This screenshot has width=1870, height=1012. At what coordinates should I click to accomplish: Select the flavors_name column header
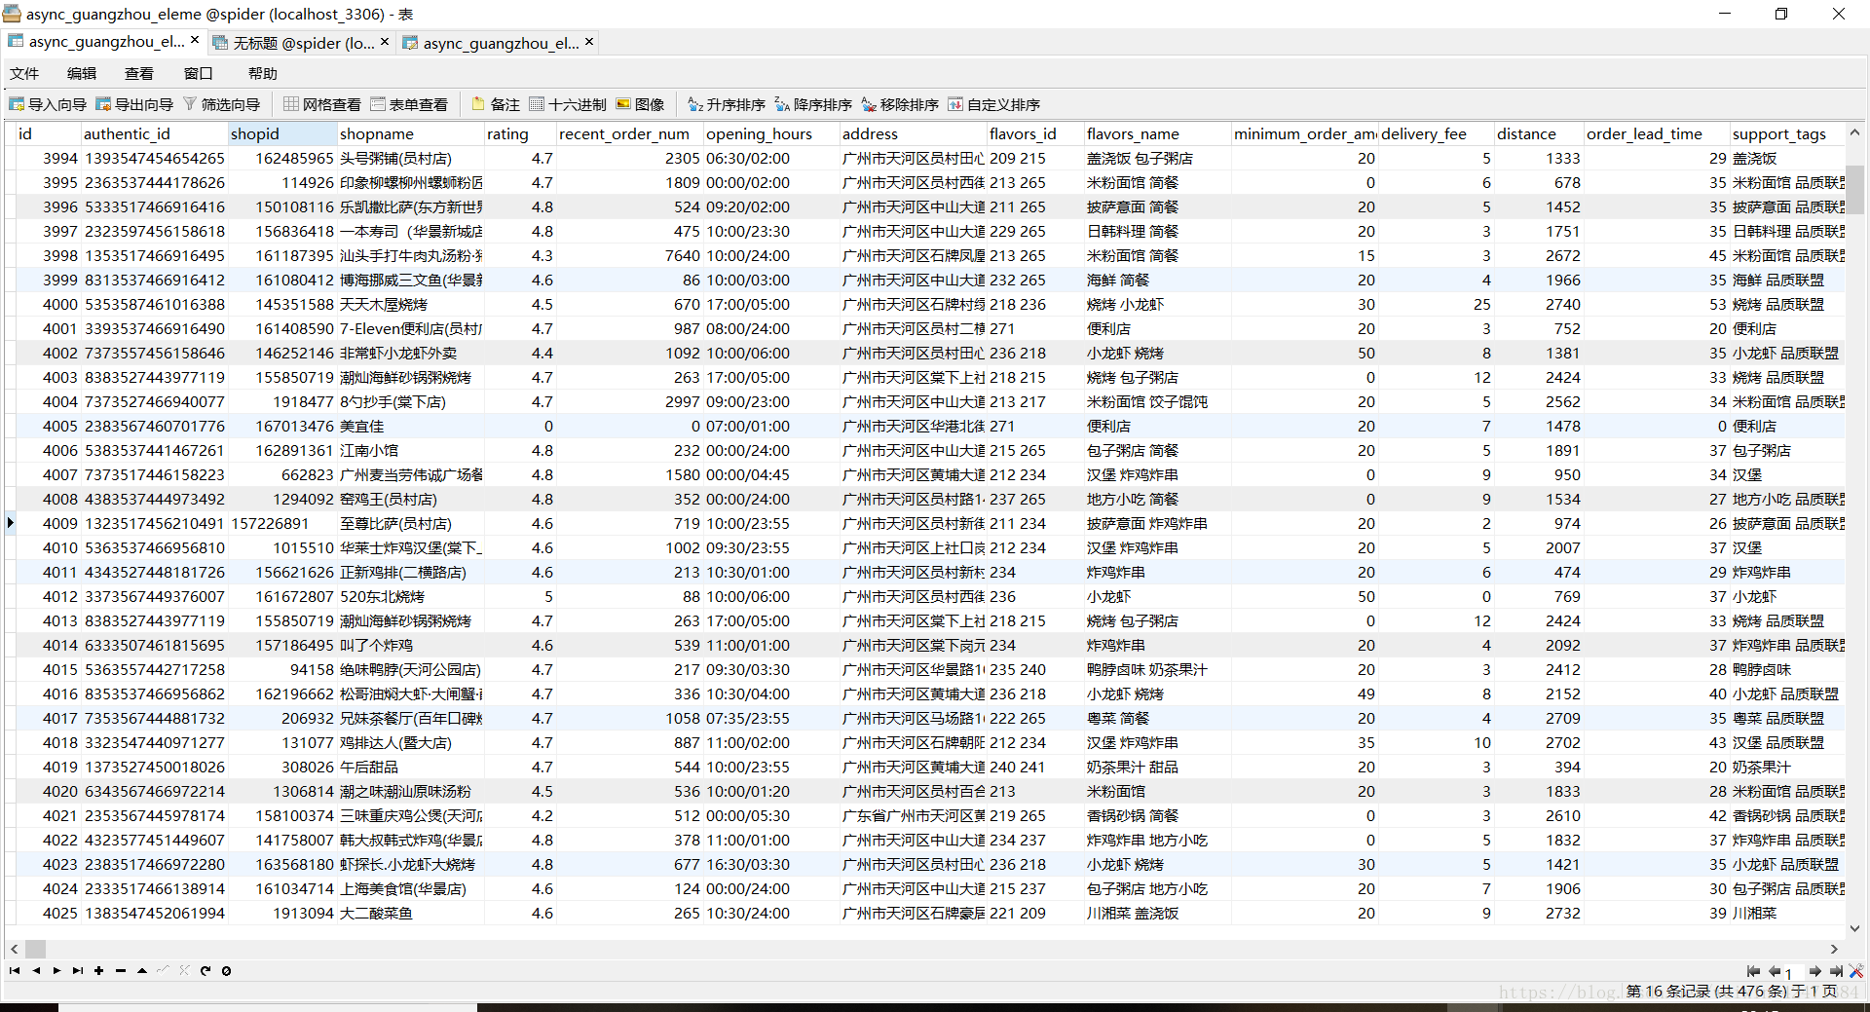coord(1158,134)
